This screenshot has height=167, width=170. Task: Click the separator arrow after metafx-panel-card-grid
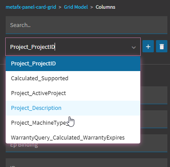(x=60, y=7)
